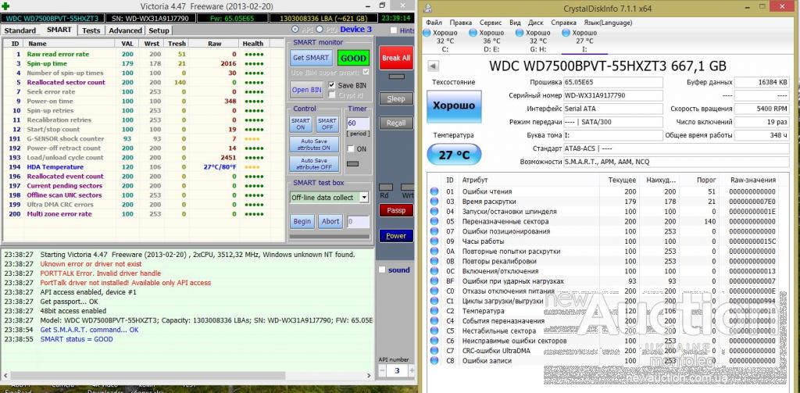
Task: Open the Setup tab in Victoria
Action: tap(159, 30)
